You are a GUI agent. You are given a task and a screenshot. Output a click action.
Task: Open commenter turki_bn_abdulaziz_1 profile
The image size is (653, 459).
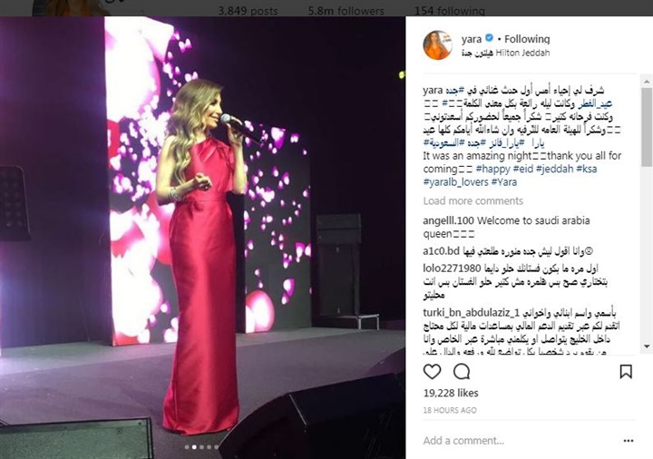pos(472,312)
